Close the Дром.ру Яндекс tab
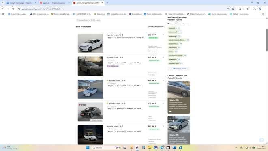268x151 pixels. pyautogui.click(x=69, y=3)
